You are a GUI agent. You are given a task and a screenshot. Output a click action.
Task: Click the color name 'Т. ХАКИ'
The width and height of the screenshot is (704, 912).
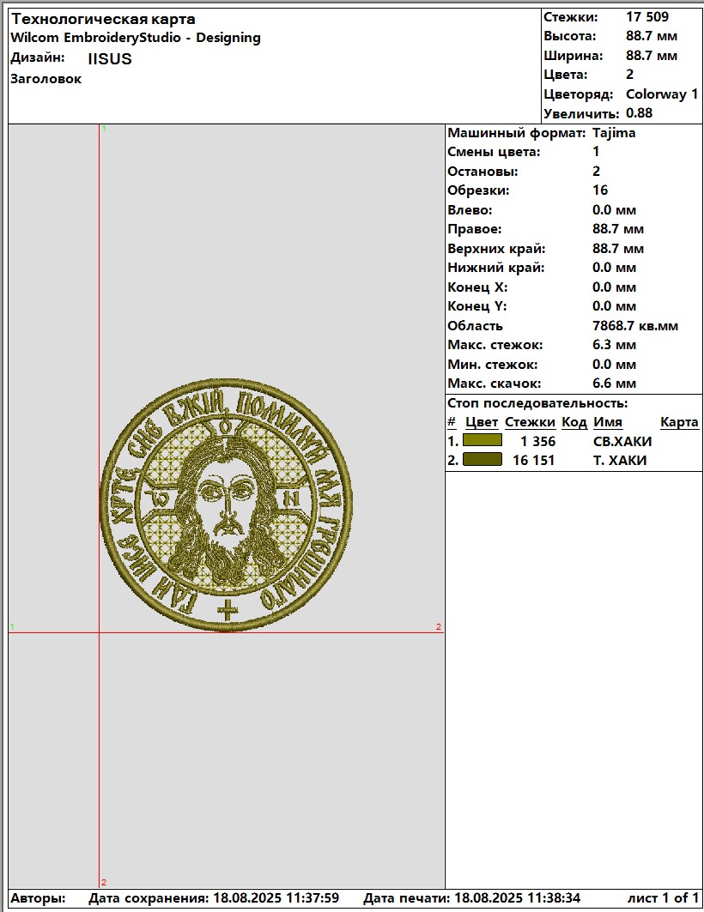(620, 460)
